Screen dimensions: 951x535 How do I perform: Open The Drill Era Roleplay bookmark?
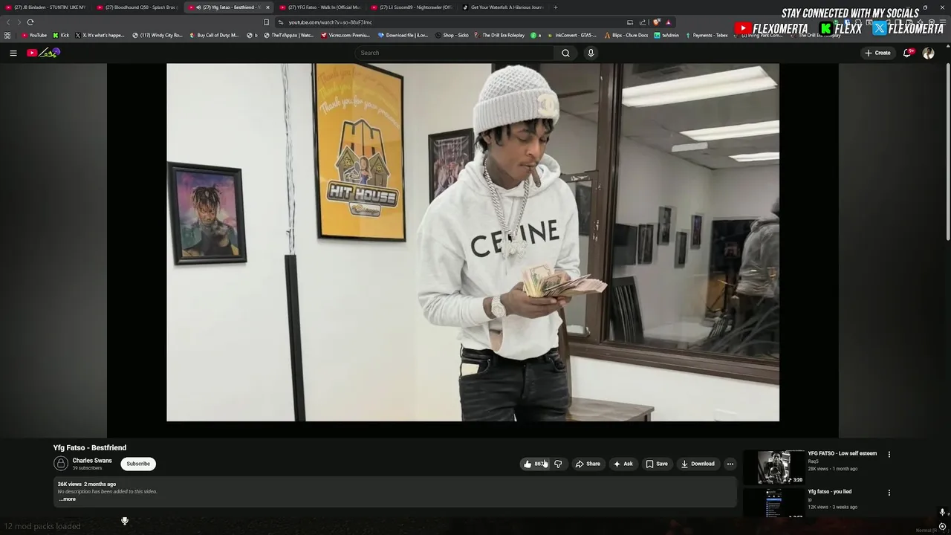click(500, 35)
